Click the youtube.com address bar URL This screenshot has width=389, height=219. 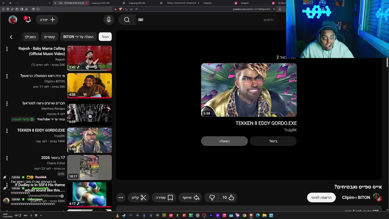point(251,9)
